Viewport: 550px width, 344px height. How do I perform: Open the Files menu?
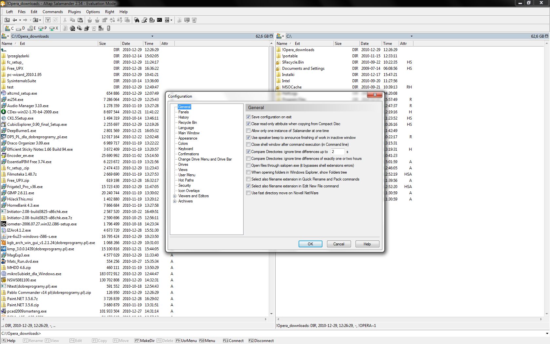[22, 12]
